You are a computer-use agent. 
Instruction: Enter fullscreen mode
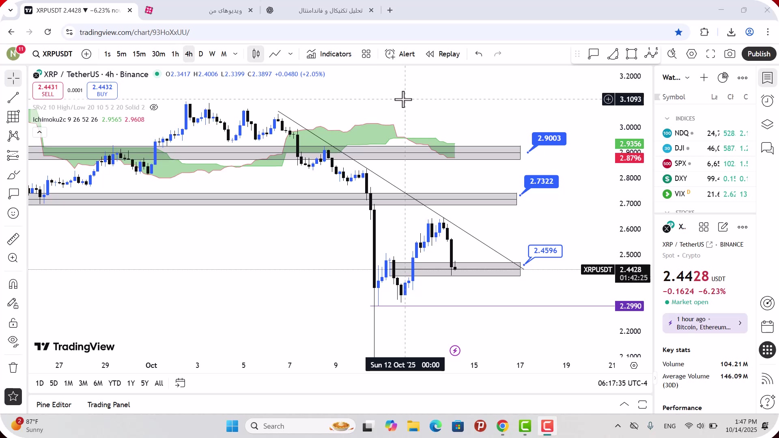point(710,54)
